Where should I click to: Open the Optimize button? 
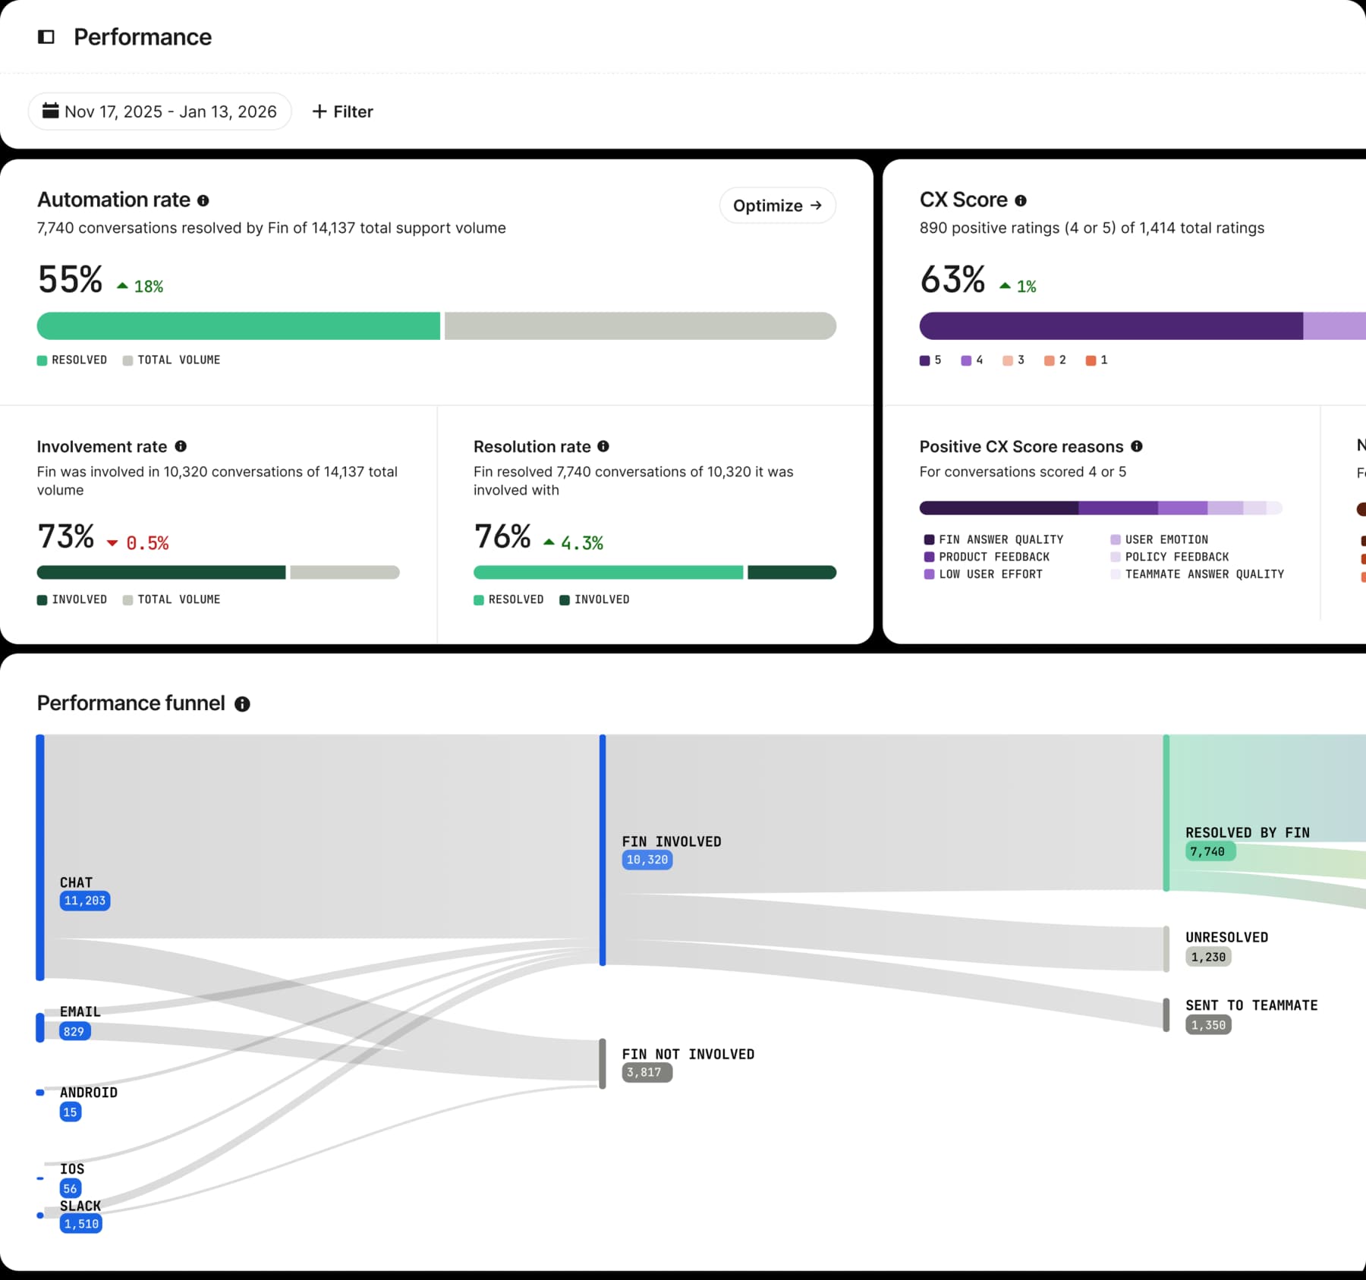[777, 206]
